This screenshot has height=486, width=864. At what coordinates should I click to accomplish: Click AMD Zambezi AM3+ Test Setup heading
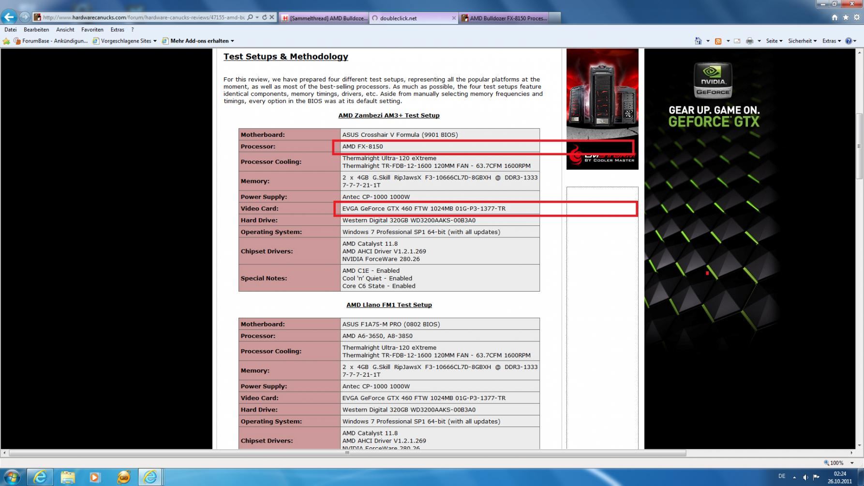pos(389,116)
